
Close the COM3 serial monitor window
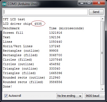click(x=99, y=3)
